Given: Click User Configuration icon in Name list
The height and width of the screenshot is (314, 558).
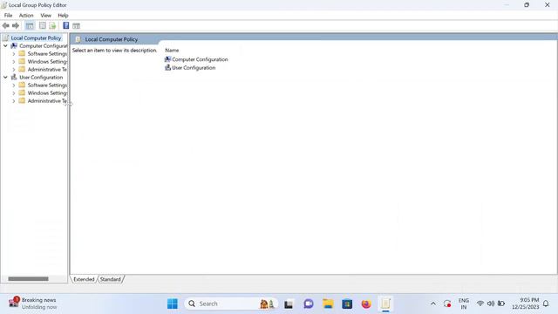Looking at the screenshot, I should click(167, 67).
